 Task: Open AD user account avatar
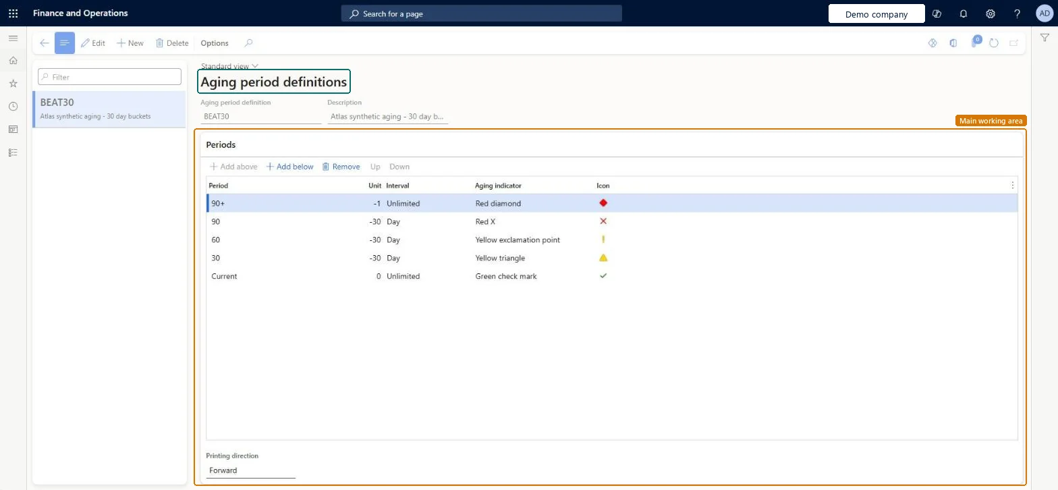(1044, 13)
